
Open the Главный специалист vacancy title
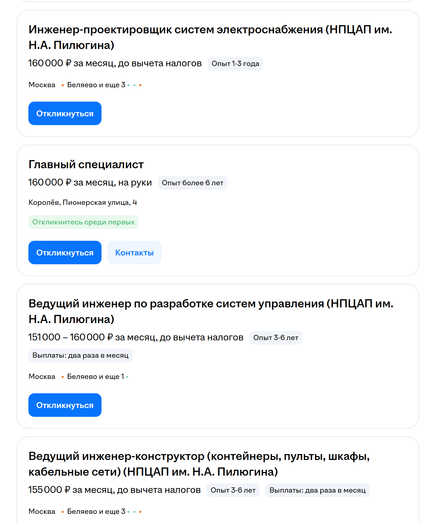pyautogui.click(x=86, y=164)
